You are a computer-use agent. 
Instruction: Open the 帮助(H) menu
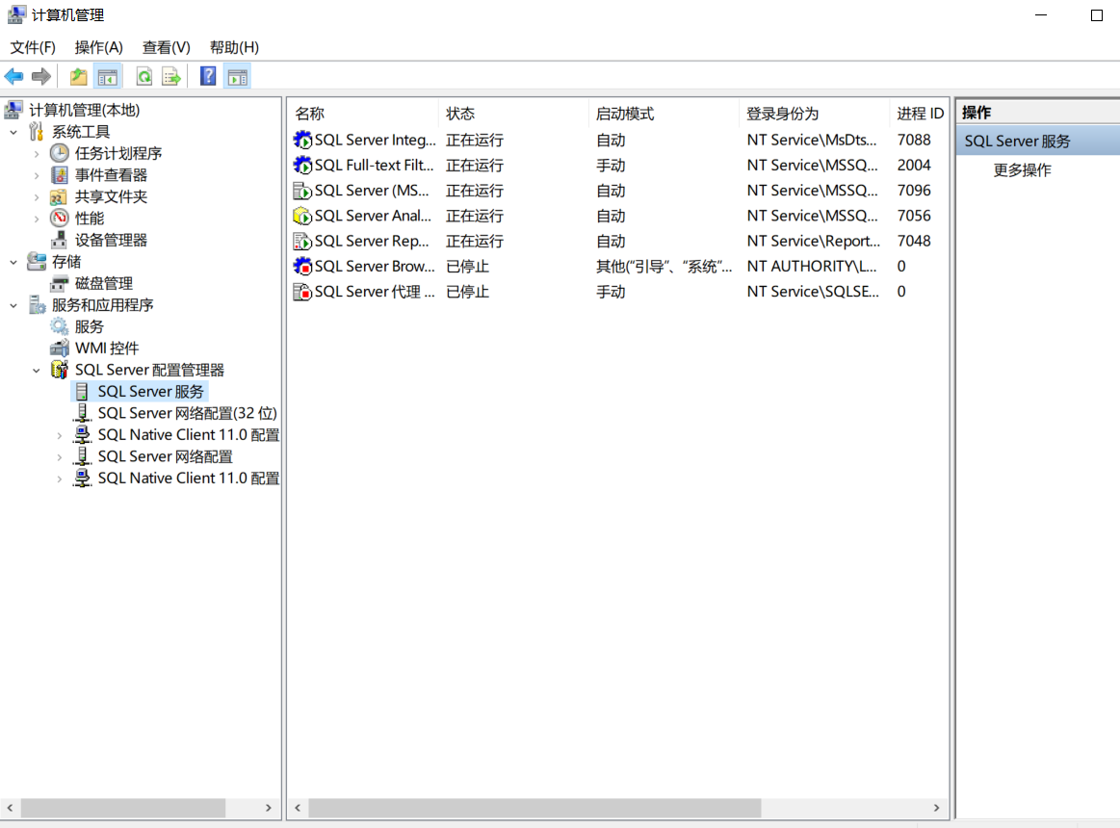coord(234,47)
